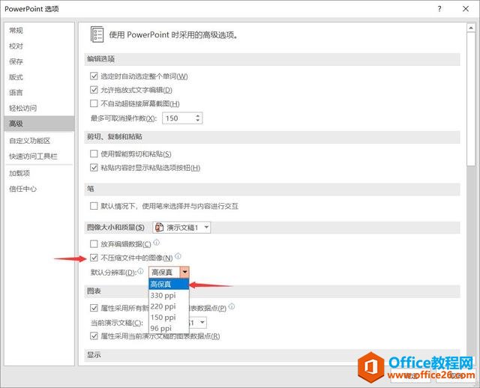The width and height of the screenshot is (480, 388).
Task: Click the info icon next to 不压缩文件中的图像
Action: pos(178,256)
